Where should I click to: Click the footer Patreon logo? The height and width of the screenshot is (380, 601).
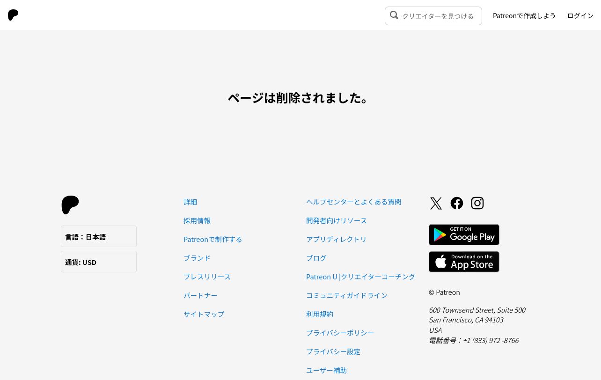[70, 205]
